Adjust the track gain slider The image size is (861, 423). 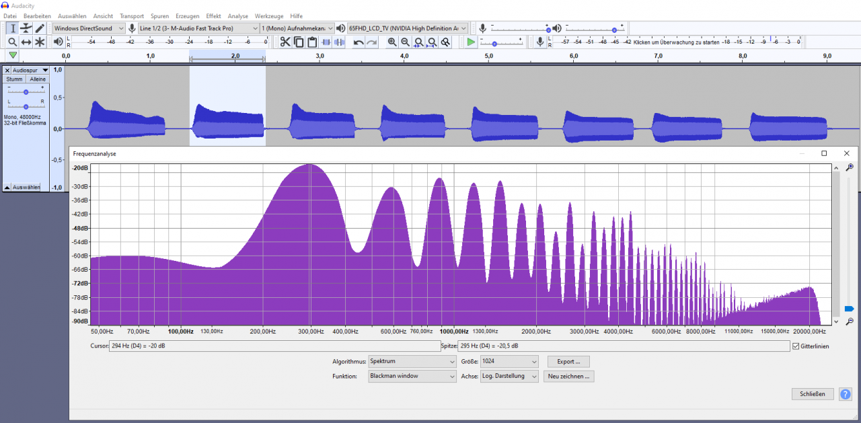coord(26,91)
